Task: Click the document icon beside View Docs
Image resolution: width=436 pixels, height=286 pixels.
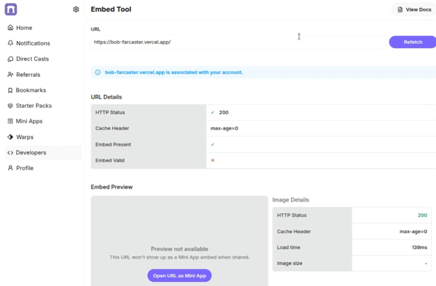Action: (x=400, y=10)
